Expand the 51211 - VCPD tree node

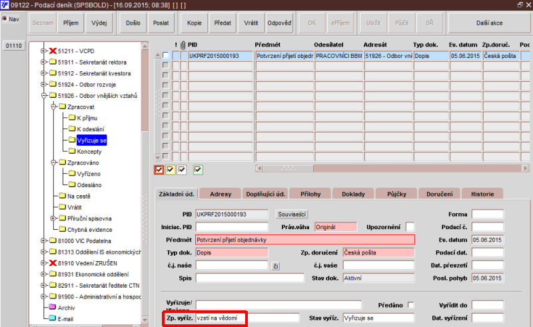[43, 51]
